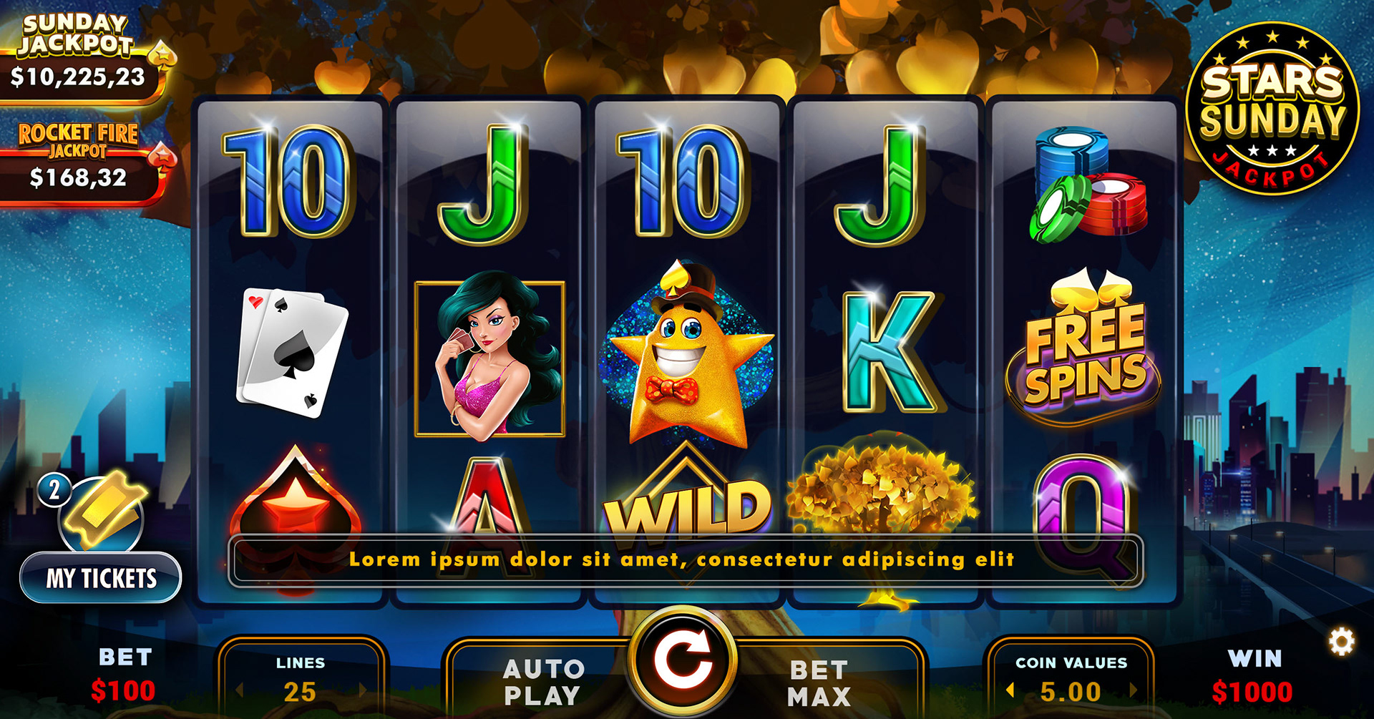Increase the lines count with right arrow
This screenshot has width=1374, height=719.
[362, 690]
